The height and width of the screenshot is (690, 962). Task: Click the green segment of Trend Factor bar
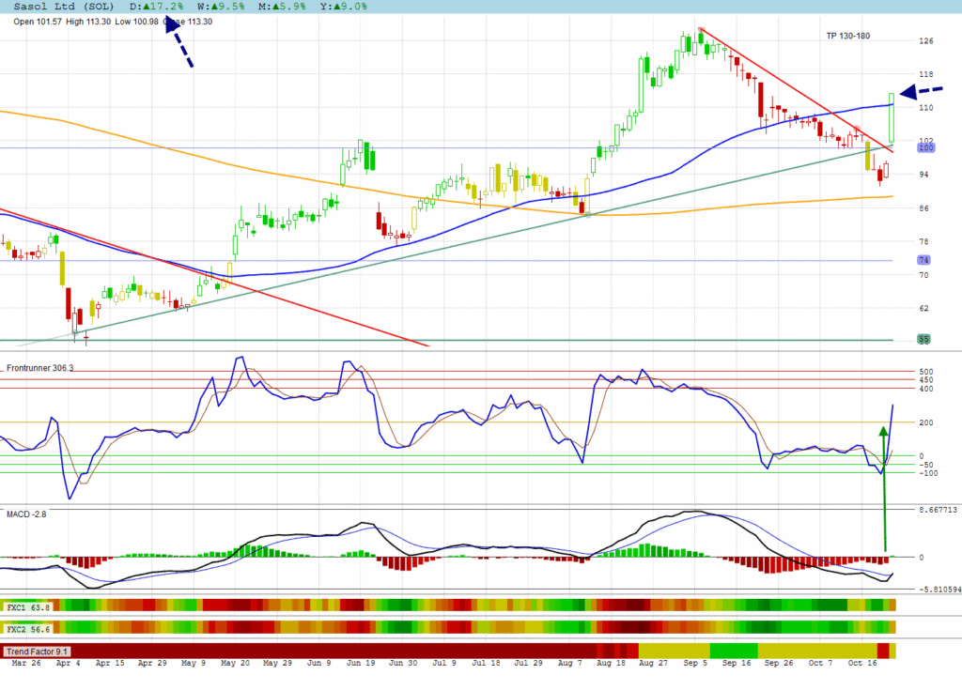pyautogui.click(x=734, y=651)
